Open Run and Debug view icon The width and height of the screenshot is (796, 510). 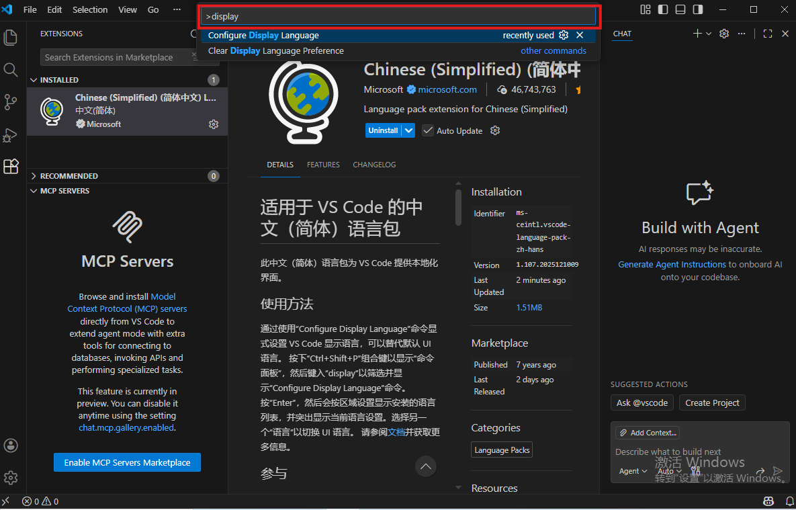11,134
